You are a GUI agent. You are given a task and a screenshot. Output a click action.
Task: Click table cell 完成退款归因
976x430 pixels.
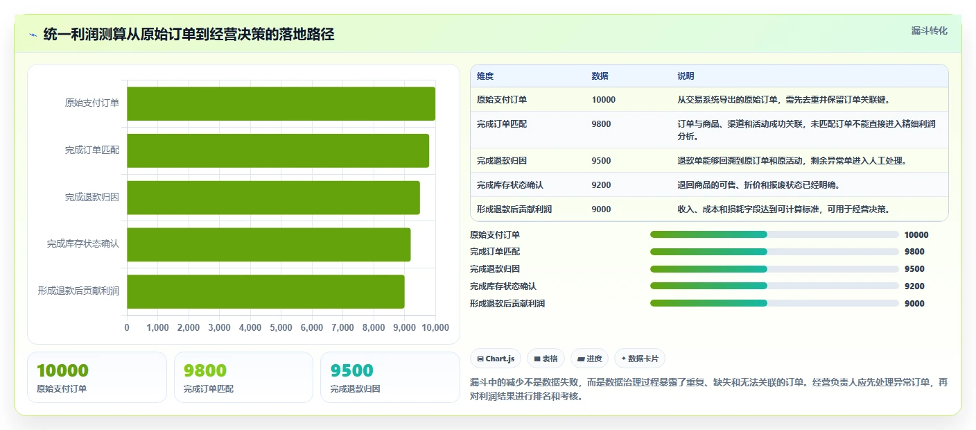[502, 161]
